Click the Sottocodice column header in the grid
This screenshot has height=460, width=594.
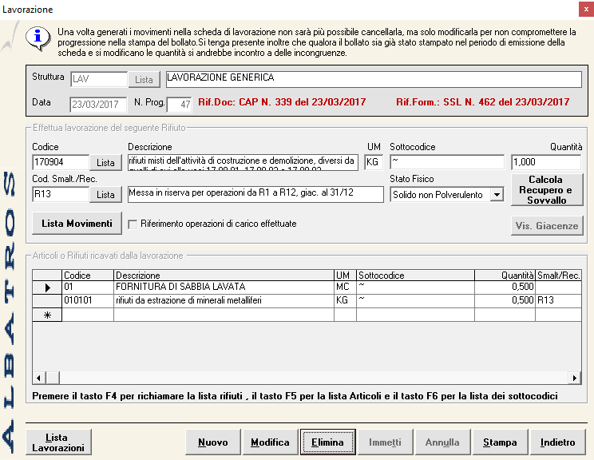coord(416,276)
